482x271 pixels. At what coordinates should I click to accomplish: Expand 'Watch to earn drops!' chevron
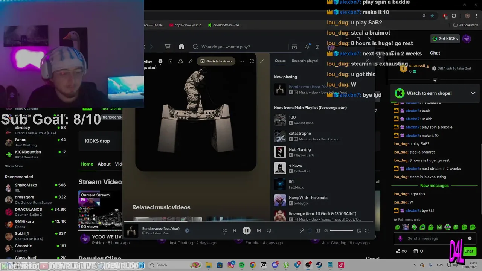pyautogui.click(x=473, y=93)
